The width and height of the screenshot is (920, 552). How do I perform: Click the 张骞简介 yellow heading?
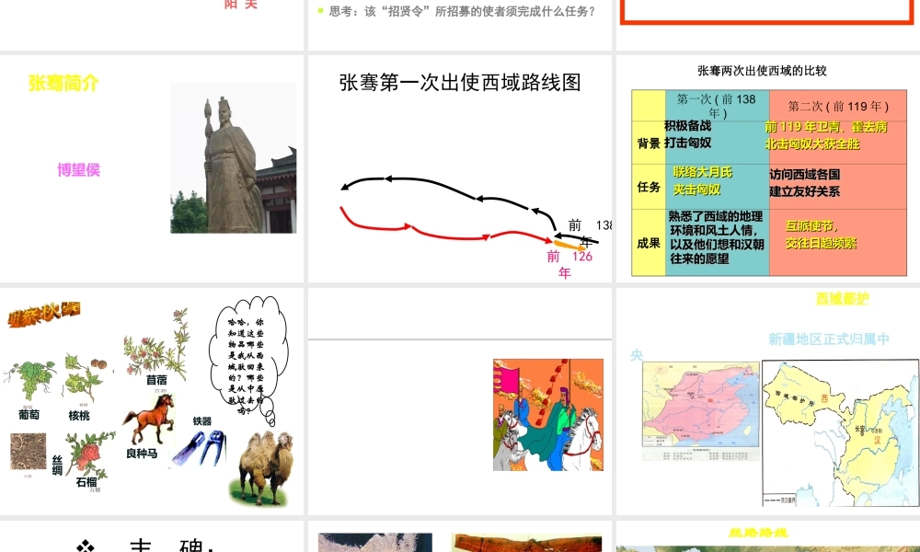click(x=63, y=84)
